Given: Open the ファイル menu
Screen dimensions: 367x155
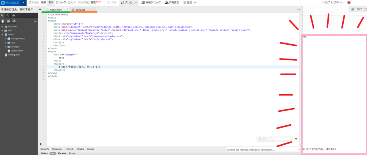Looking at the screenshot, I should click(34, 2).
